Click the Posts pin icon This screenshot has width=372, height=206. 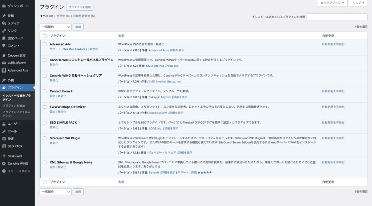coord(4,16)
